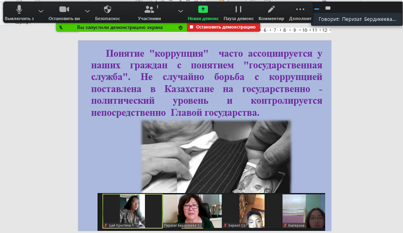Select Перизат Бердикеева's video thumbnail
The width and height of the screenshot is (403, 233).
(192, 211)
